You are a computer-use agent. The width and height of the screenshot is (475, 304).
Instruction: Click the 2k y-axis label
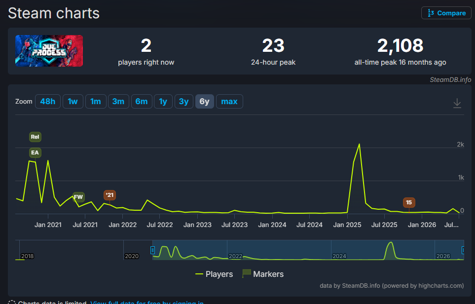click(x=461, y=145)
